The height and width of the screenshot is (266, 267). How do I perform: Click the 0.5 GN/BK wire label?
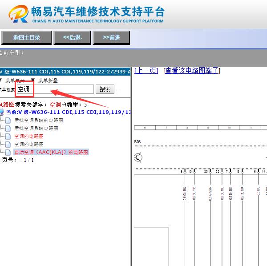(x=185, y=193)
